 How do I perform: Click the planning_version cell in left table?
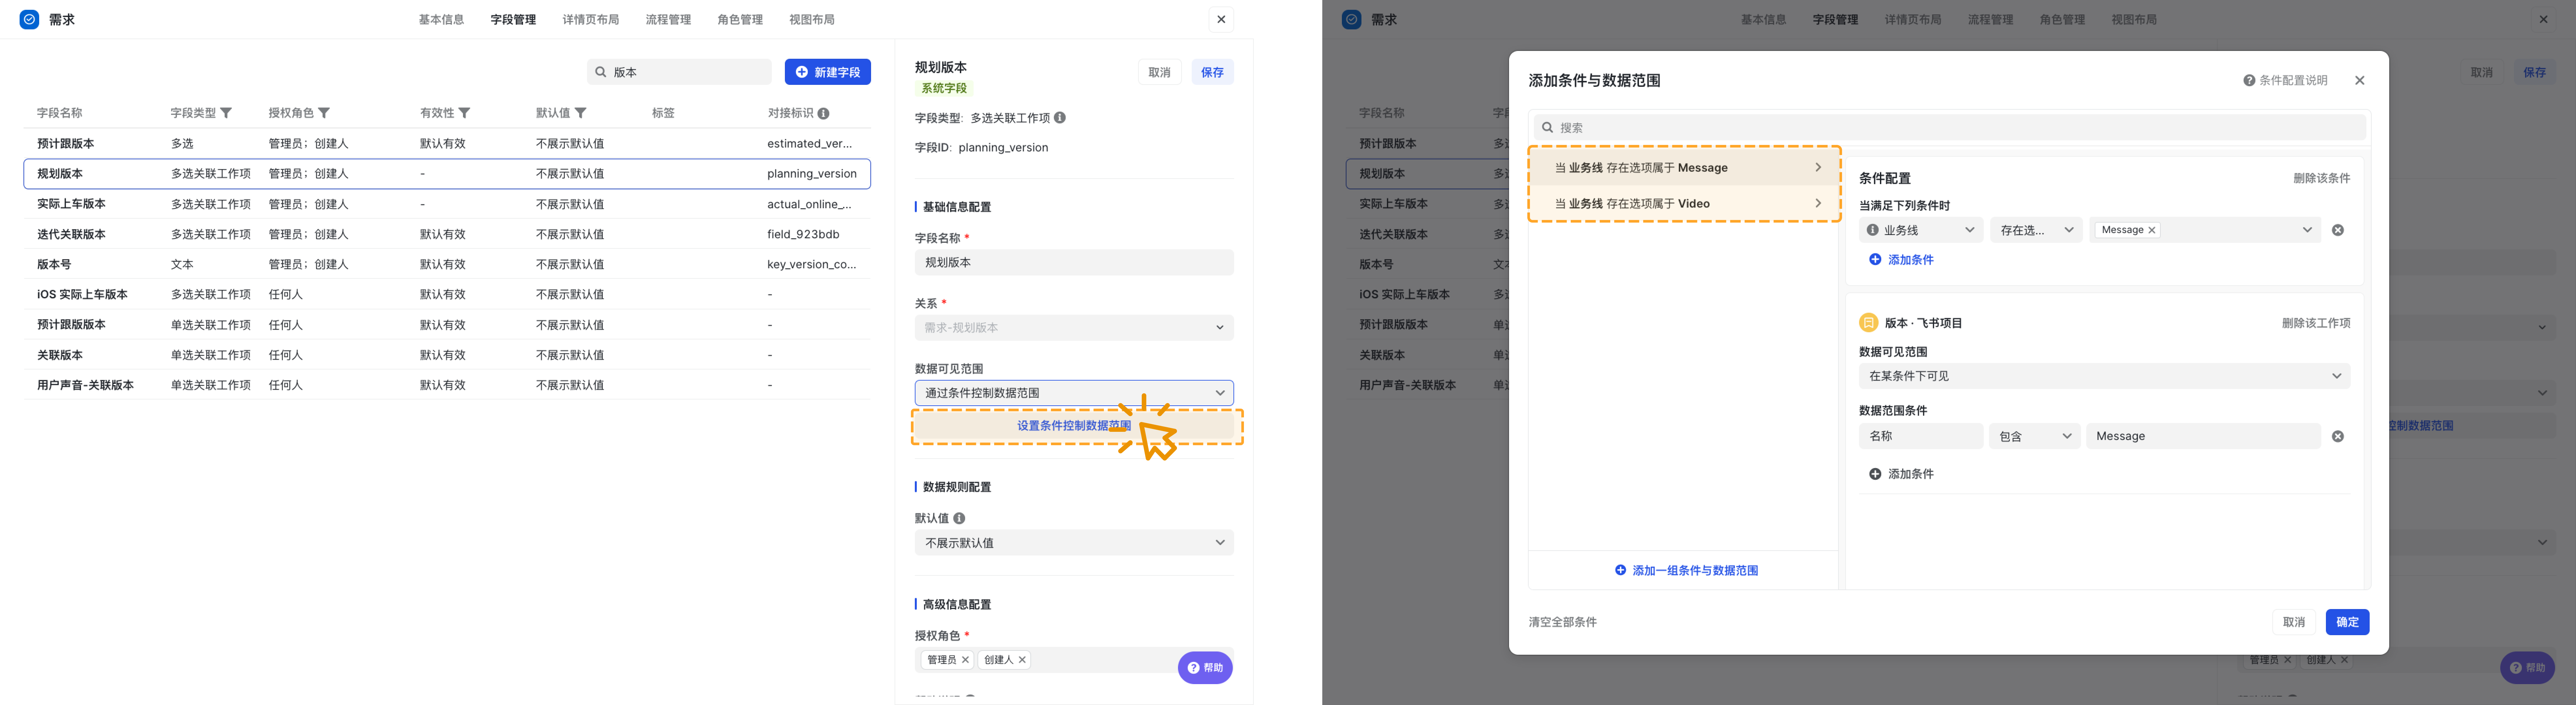point(812,174)
